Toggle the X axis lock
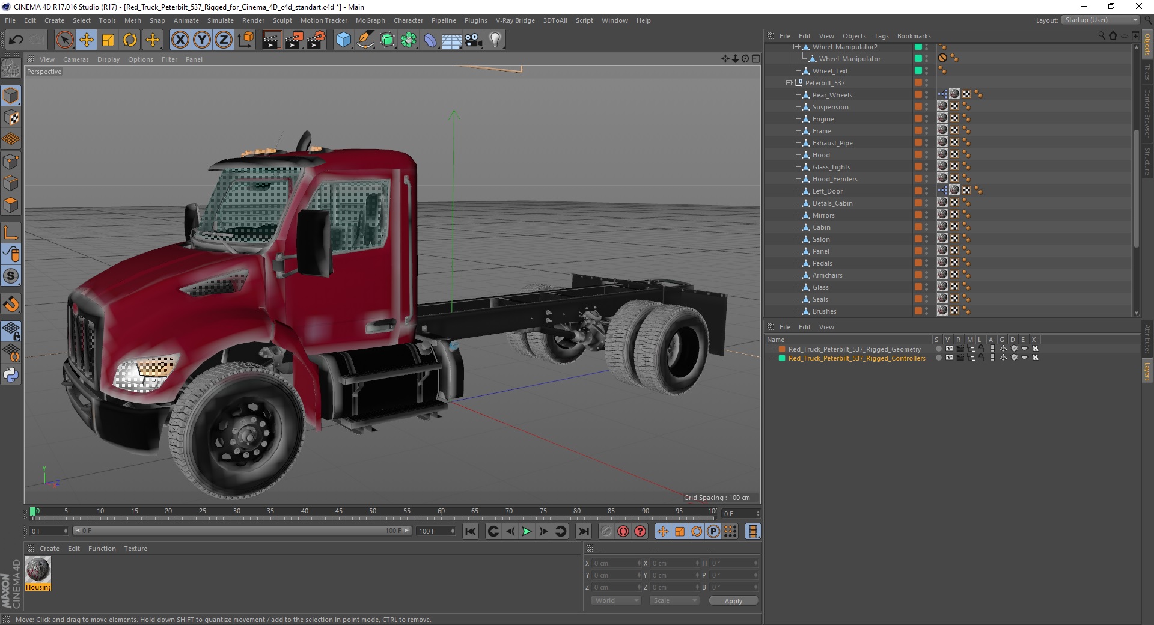Screen dimensions: 1154x625 tap(180, 40)
